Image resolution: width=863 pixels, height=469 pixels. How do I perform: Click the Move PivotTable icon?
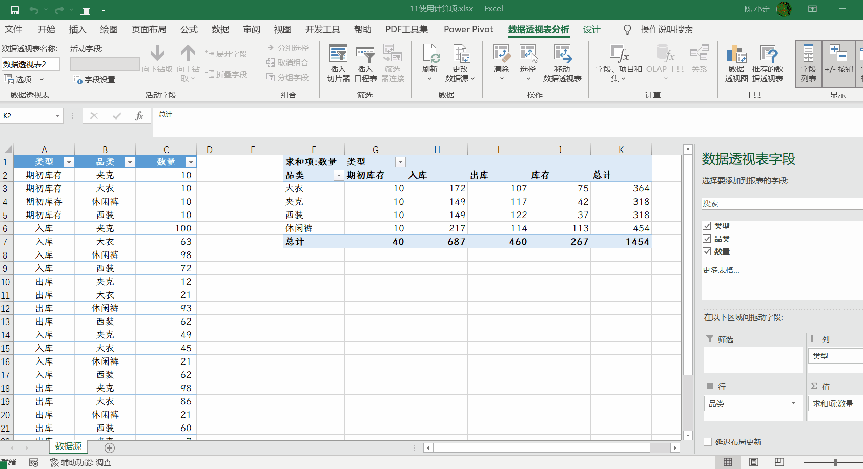coord(563,54)
